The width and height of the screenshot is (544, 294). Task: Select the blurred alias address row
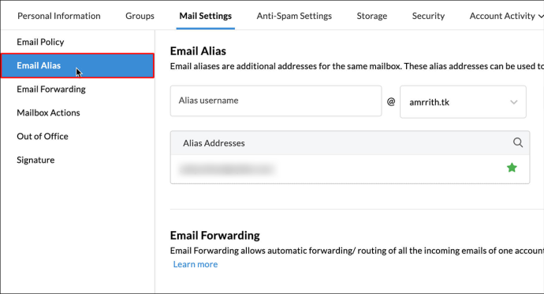[350, 169]
